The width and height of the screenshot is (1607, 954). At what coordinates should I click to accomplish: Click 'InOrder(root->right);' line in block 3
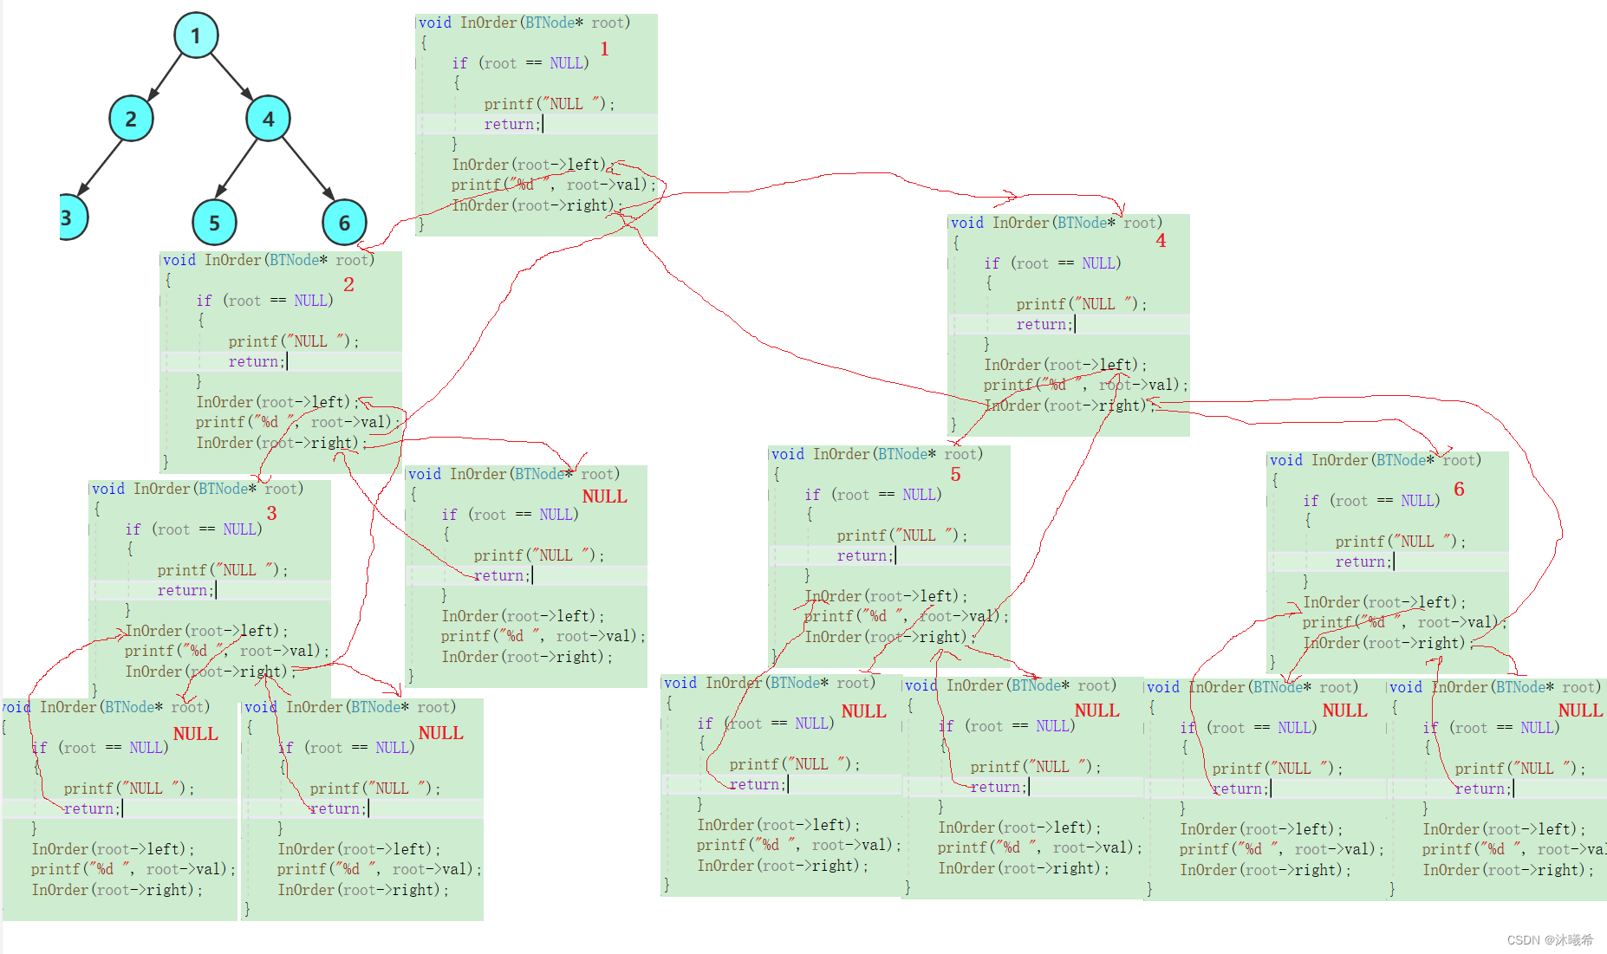click(x=211, y=672)
